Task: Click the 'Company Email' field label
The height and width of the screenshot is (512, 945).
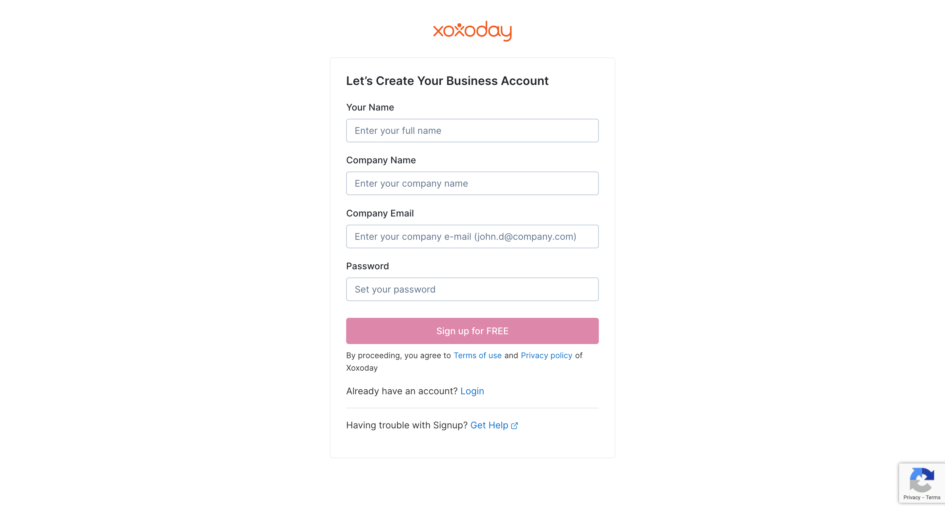Action: 380,213
